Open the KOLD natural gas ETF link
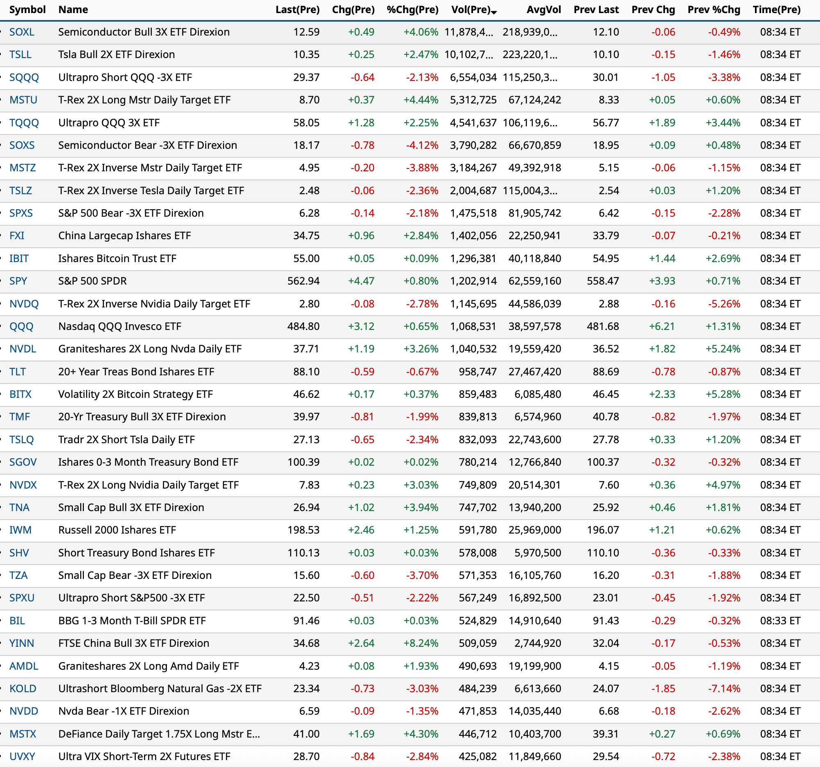Image resolution: width=820 pixels, height=767 pixels. point(23,689)
